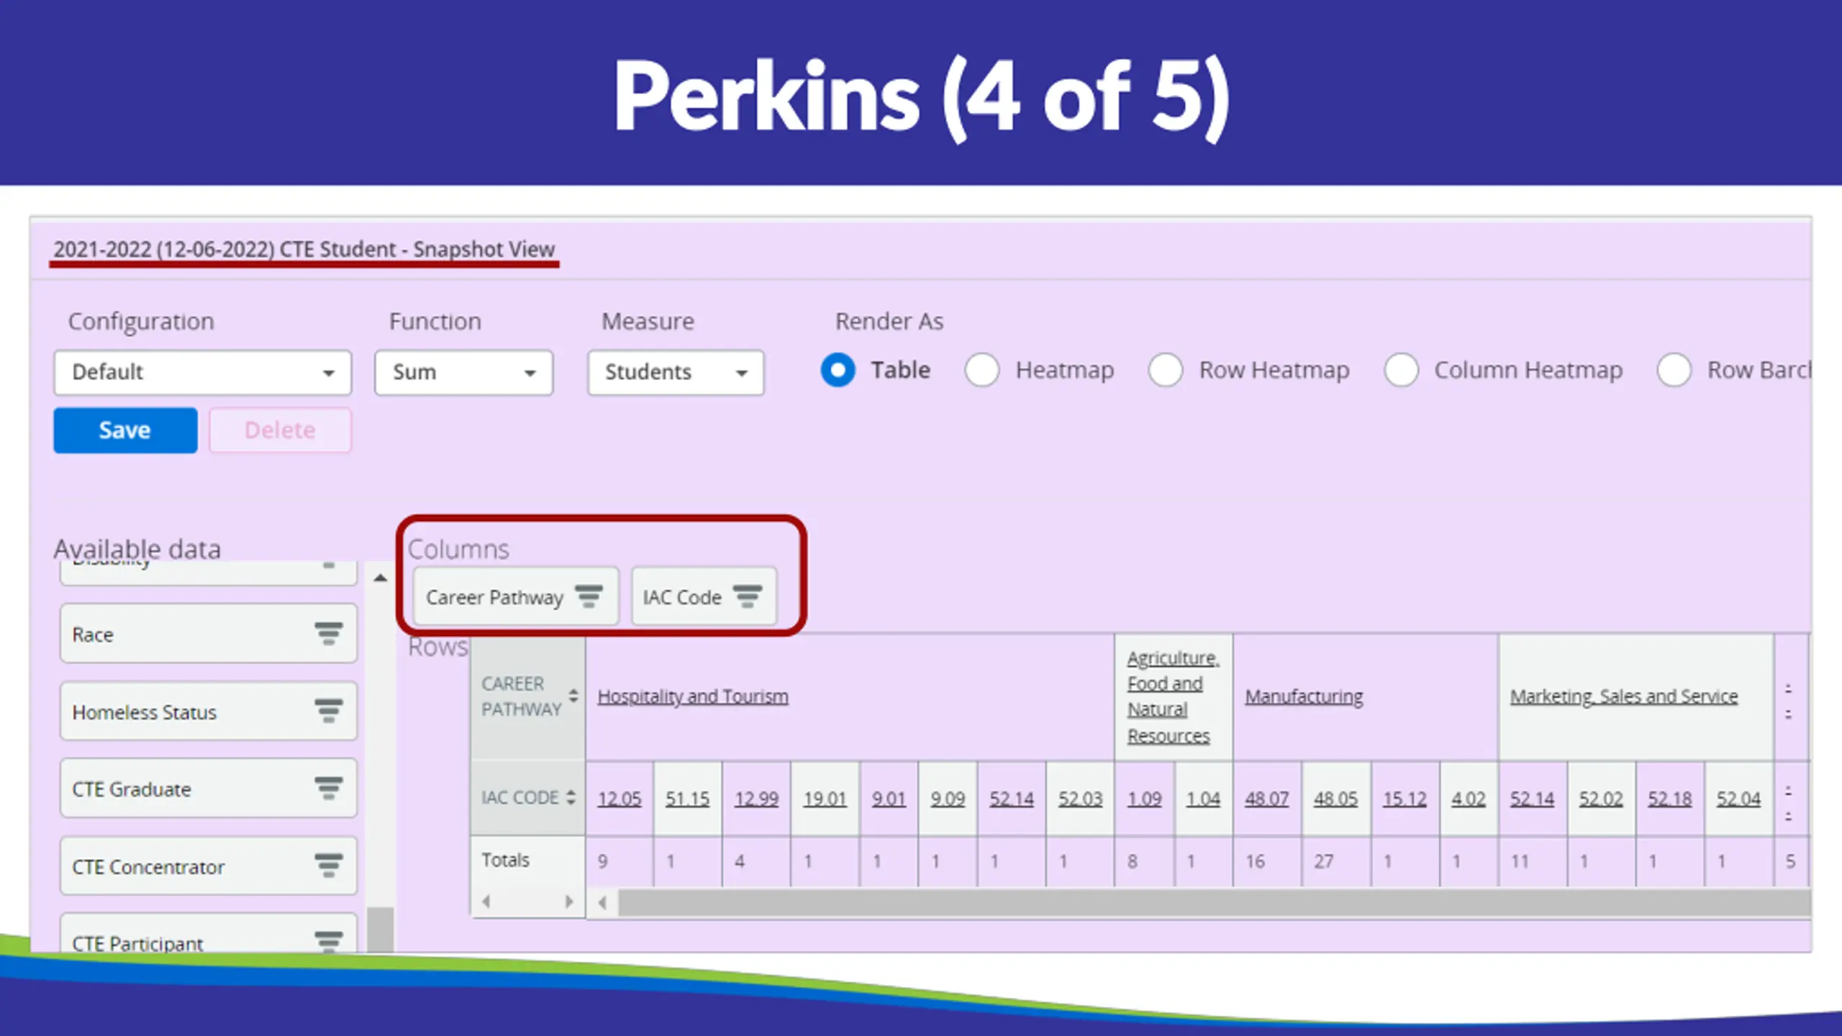The width and height of the screenshot is (1842, 1036).
Task: Open the Configuration dropdown set to Default
Action: [x=202, y=372]
